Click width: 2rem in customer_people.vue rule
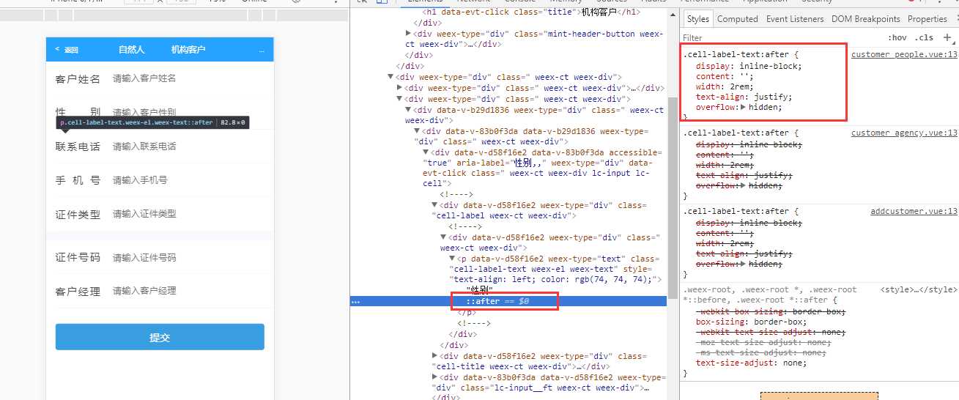 [724, 86]
